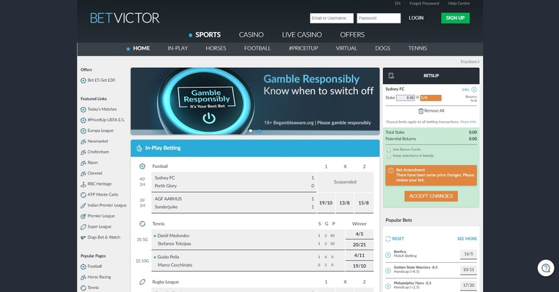Select Daniil Medvedev odds 4/5

(360, 234)
